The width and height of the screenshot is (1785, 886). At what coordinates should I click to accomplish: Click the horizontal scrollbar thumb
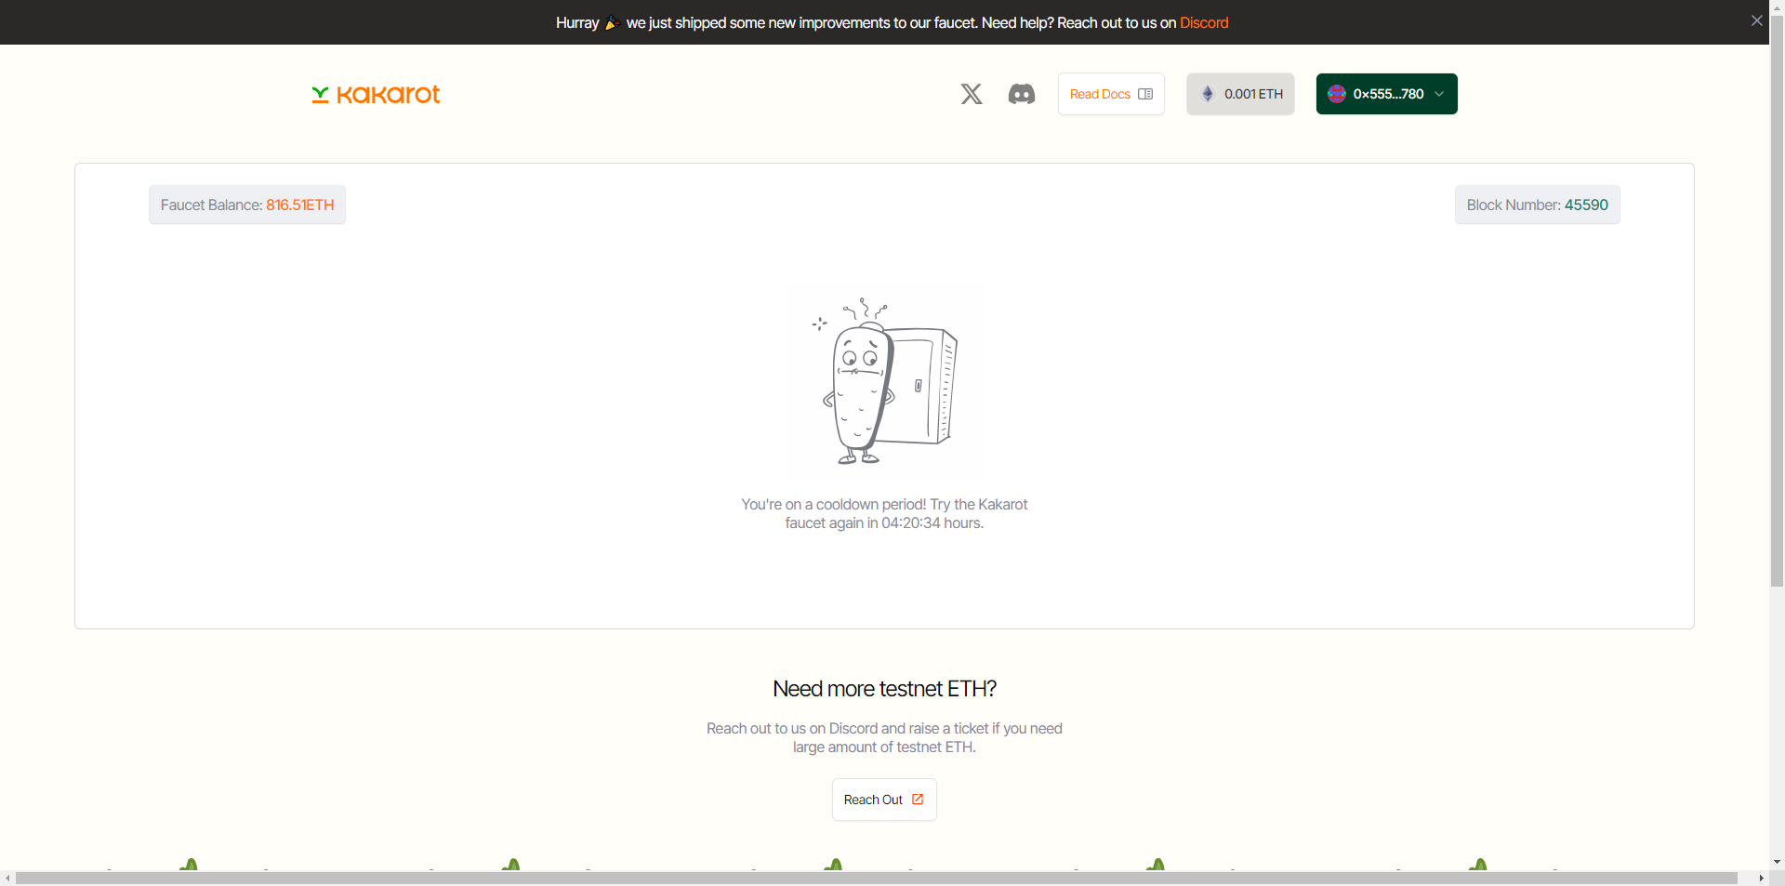877,879
